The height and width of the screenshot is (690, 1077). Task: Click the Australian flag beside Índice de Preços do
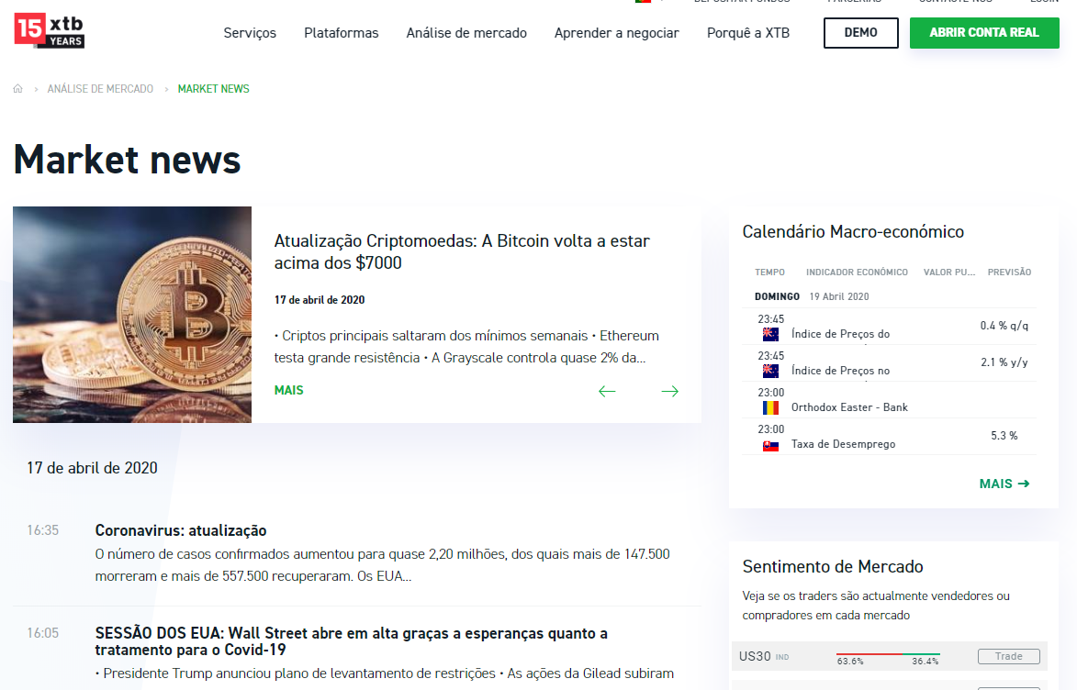click(x=770, y=334)
